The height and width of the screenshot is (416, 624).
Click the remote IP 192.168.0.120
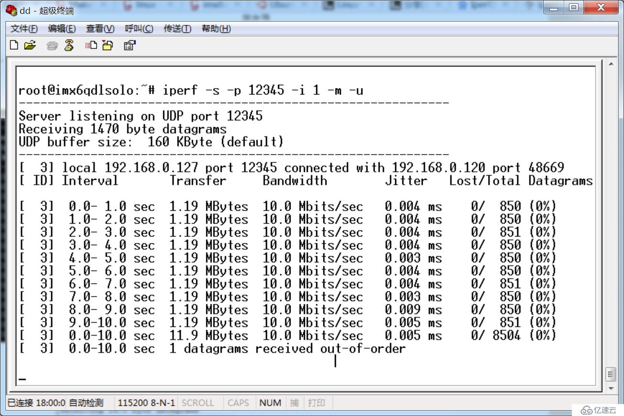coord(439,167)
